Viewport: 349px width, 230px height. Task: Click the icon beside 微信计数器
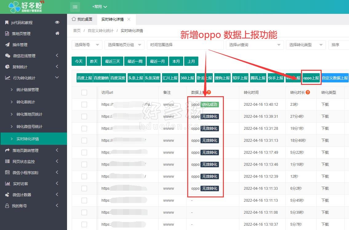point(7,195)
